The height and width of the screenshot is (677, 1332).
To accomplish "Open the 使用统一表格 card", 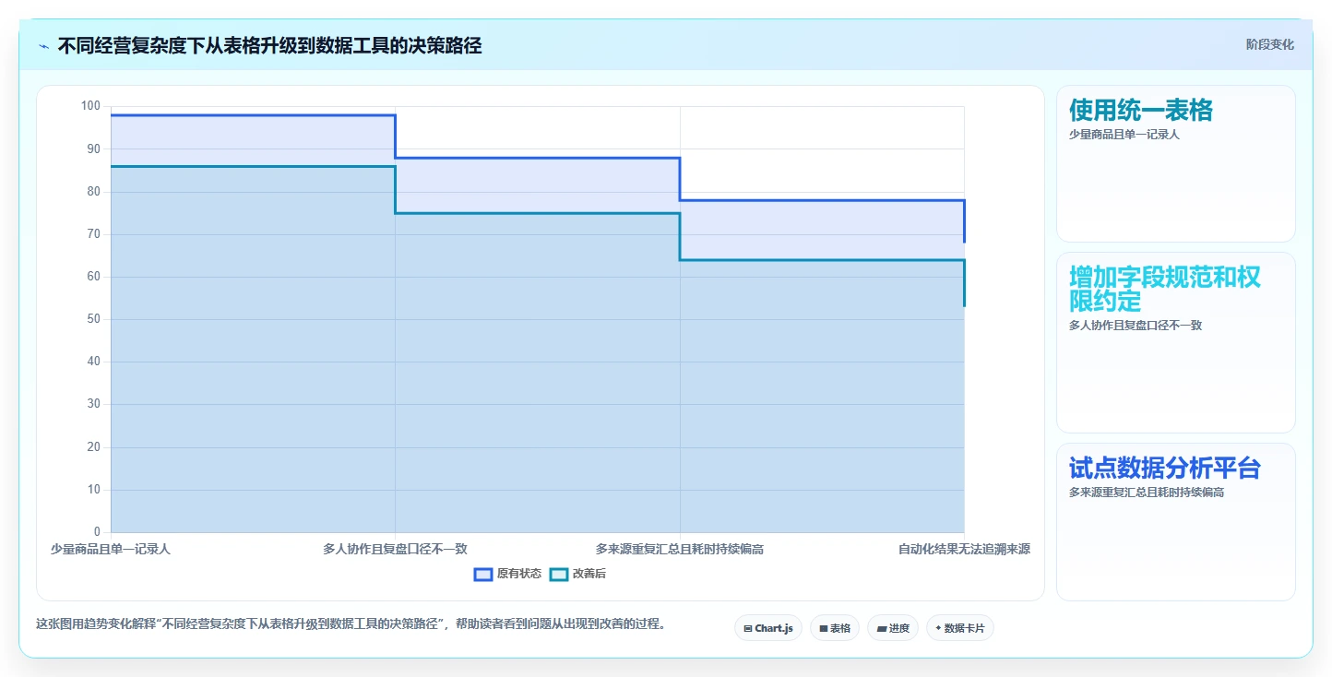I will click(x=1176, y=163).
